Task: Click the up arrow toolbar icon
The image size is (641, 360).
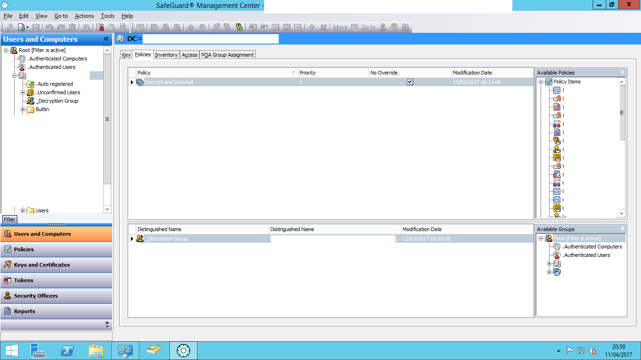Action: [191, 27]
